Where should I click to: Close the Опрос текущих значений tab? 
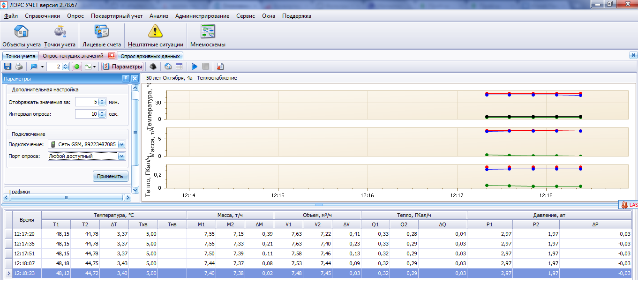112,55
